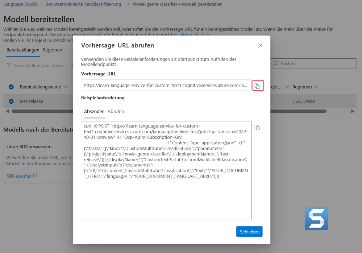Screen dimensions: 362x253
Task: Click the table's right scroll arrow
Action: tap(352, 111)
